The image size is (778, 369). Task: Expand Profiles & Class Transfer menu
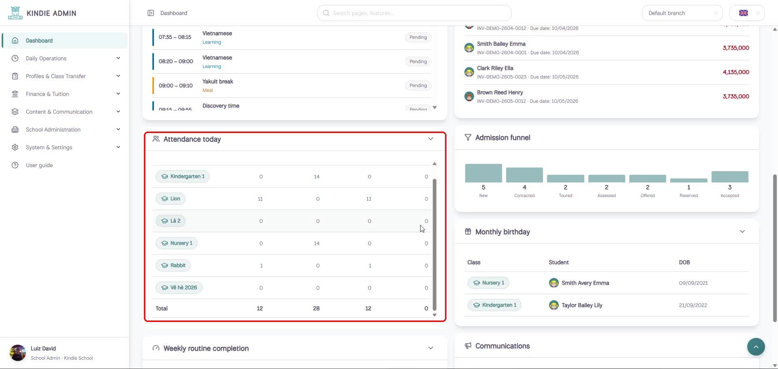[x=65, y=76]
